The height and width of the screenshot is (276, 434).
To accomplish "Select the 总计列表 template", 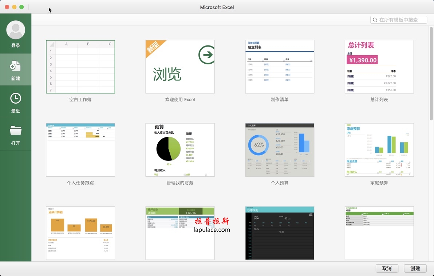I will click(379, 66).
